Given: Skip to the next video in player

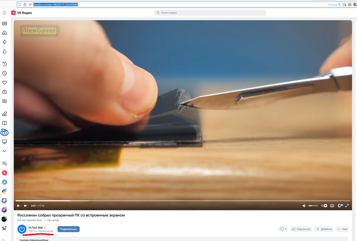Looking at the screenshot, I should coord(25,206).
